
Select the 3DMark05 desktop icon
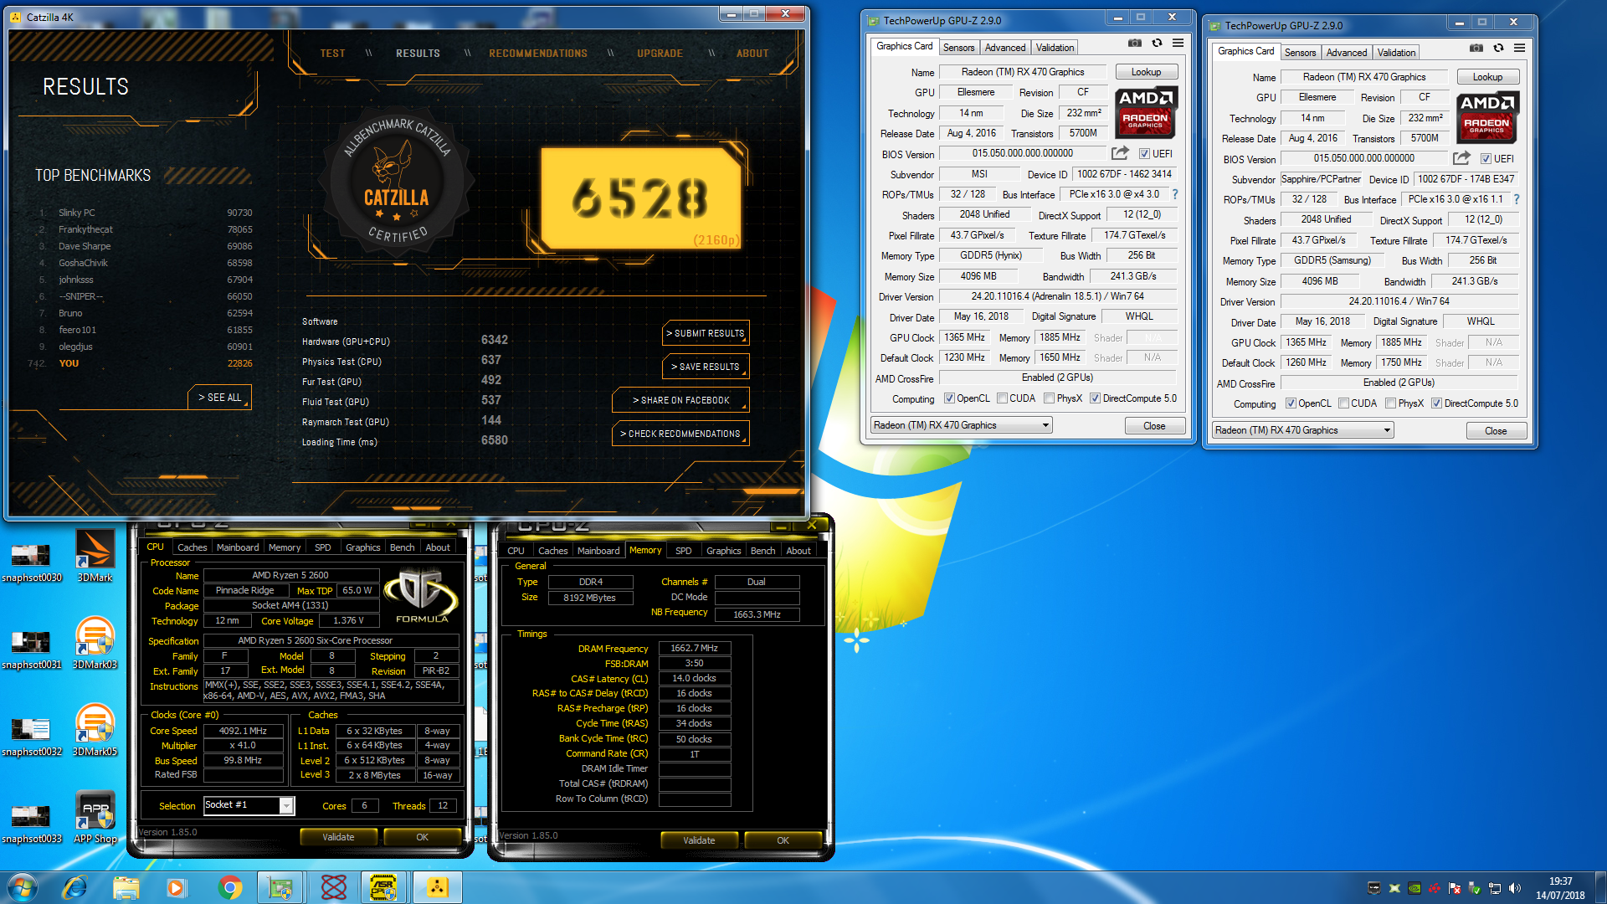click(x=95, y=730)
